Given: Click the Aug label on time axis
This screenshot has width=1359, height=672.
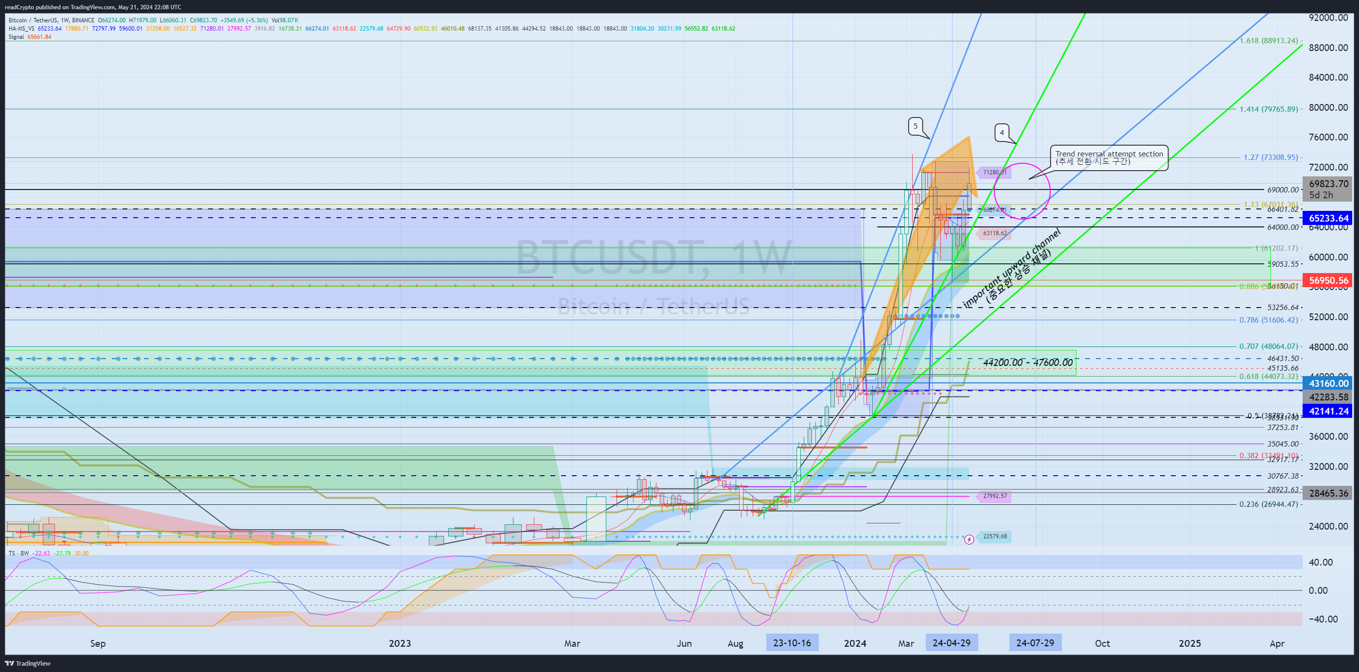Looking at the screenshot, I should [x=736, y=643].
